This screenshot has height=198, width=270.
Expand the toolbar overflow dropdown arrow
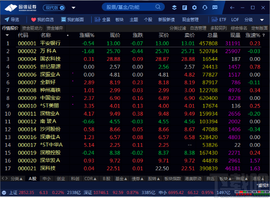pyautogui.click(x=262, y=20)
